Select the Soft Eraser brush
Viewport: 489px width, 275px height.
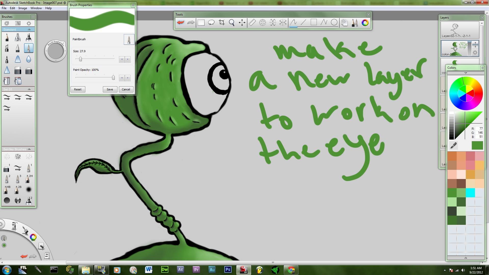point(29,70)
